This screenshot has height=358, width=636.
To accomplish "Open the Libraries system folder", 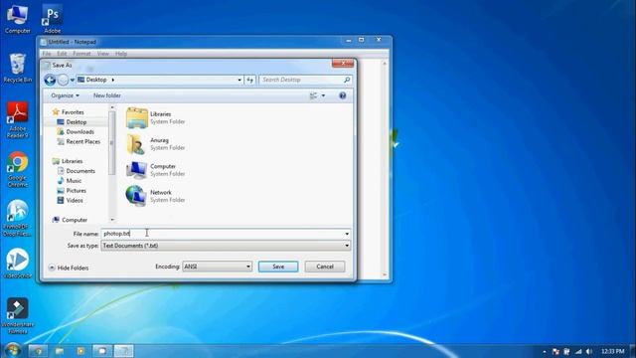I will 156,117.
